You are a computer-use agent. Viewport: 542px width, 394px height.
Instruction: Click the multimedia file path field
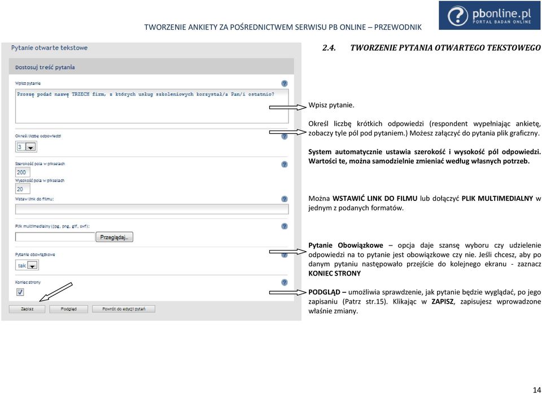tap(55, 237)
